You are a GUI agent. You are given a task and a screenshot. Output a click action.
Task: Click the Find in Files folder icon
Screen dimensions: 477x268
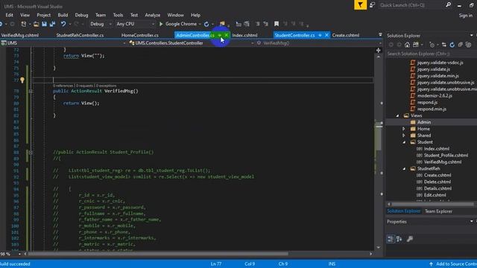tap(222, 24)
